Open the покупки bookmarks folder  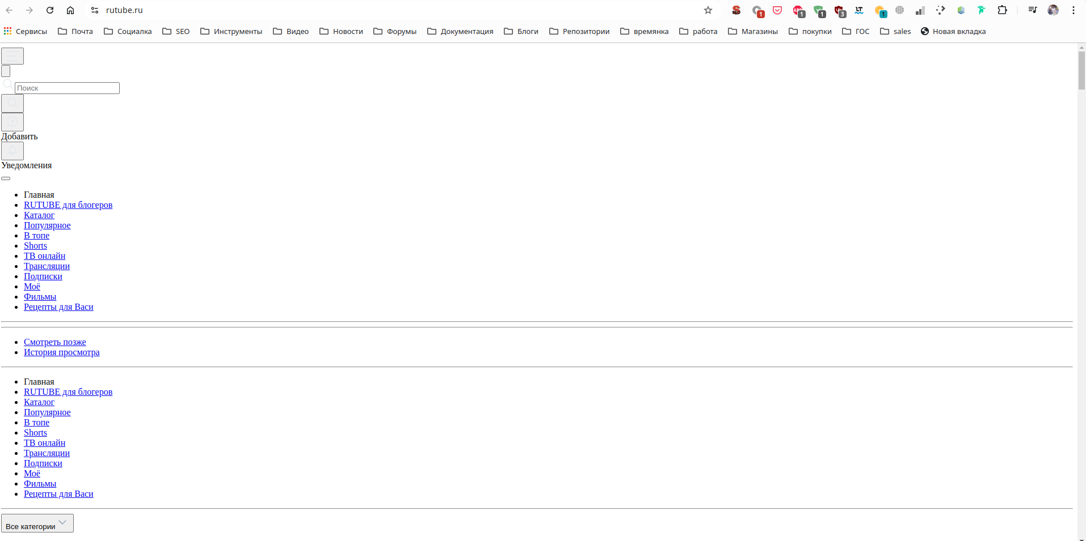coord(810,31)
